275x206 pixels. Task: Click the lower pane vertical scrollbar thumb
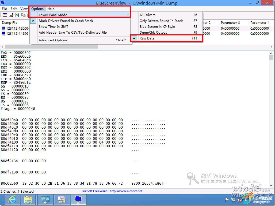(x=271, y=58)
